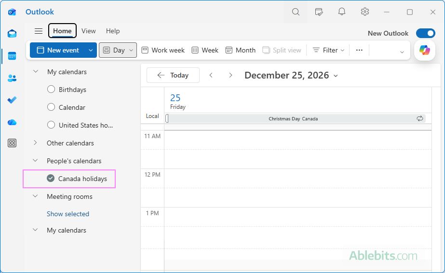Switch to Month view

click(x=241, y=50)
